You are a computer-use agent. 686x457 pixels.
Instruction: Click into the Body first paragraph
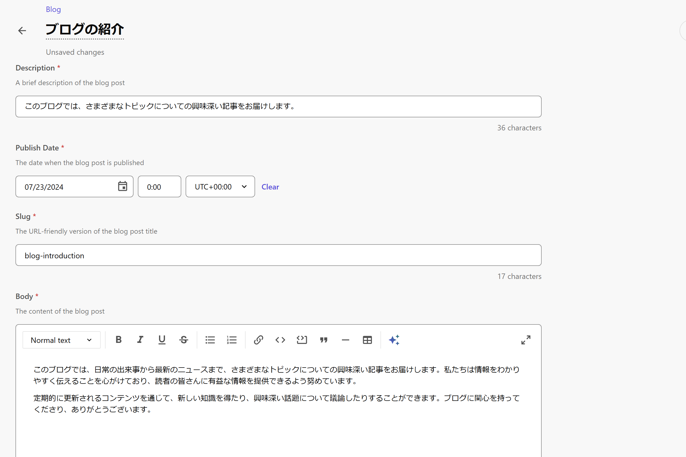[276, 375]
